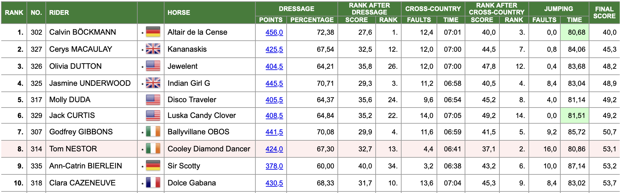620x193 pixels.
Task: Click the French flag beside Clara CAZENEUVE
Action: tap(153, 183)
